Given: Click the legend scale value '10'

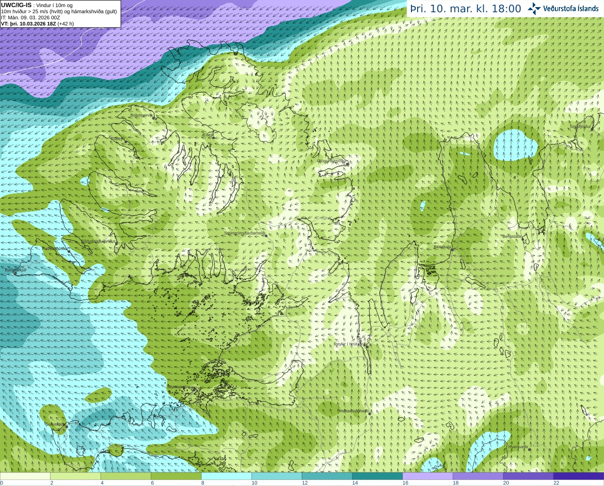Looking at the screenshot, I should pyautogui.click(x=254, y=483).
